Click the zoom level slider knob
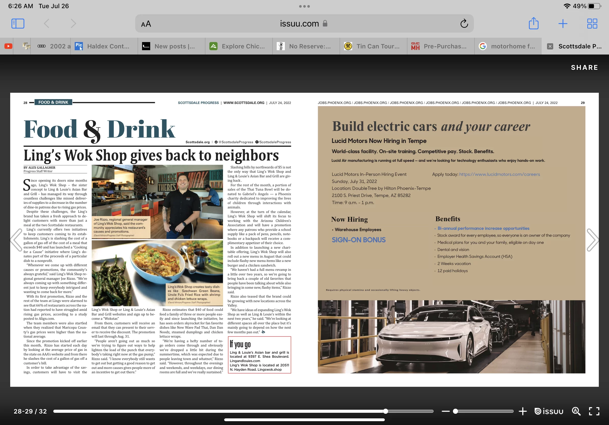Viewport: 609px width, 425px height. click(455, 411)
